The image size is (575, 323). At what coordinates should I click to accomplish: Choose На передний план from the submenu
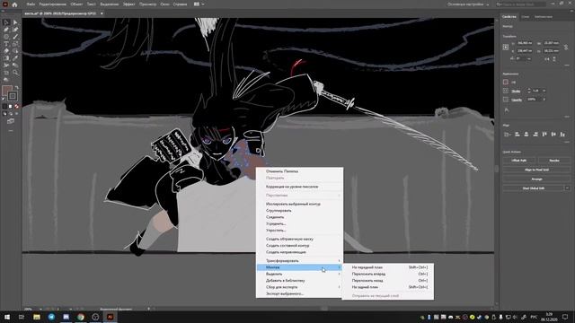point(388,267)
